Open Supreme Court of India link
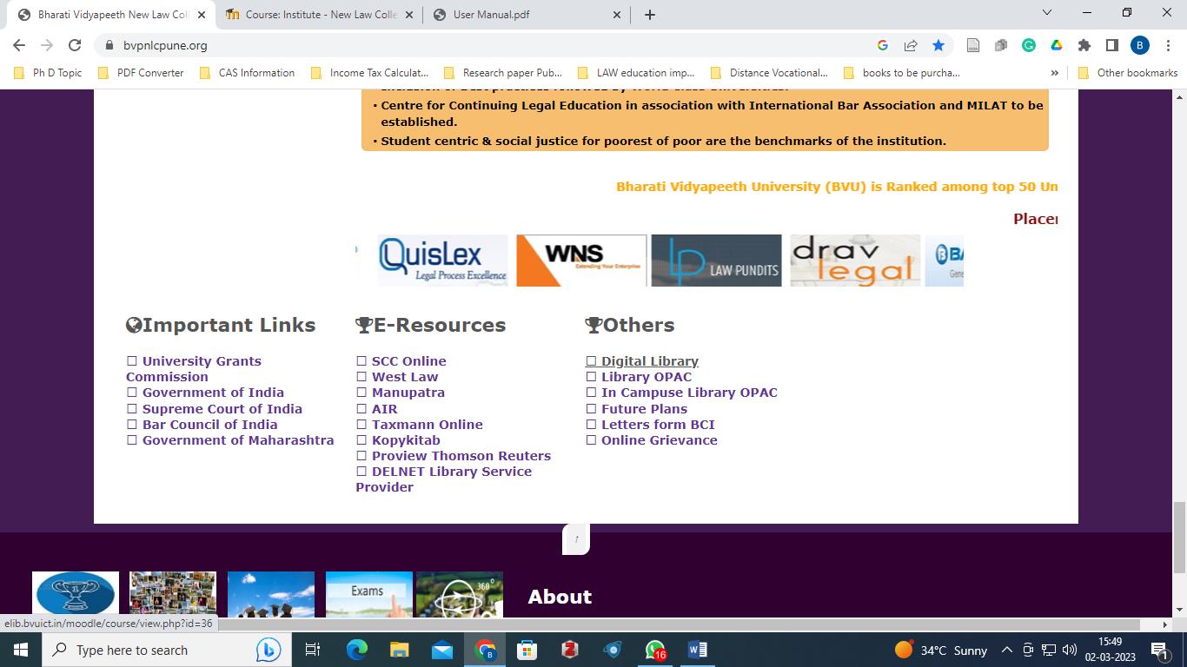The height and width of the screenshot is (667, 1187). coord(222,409)
